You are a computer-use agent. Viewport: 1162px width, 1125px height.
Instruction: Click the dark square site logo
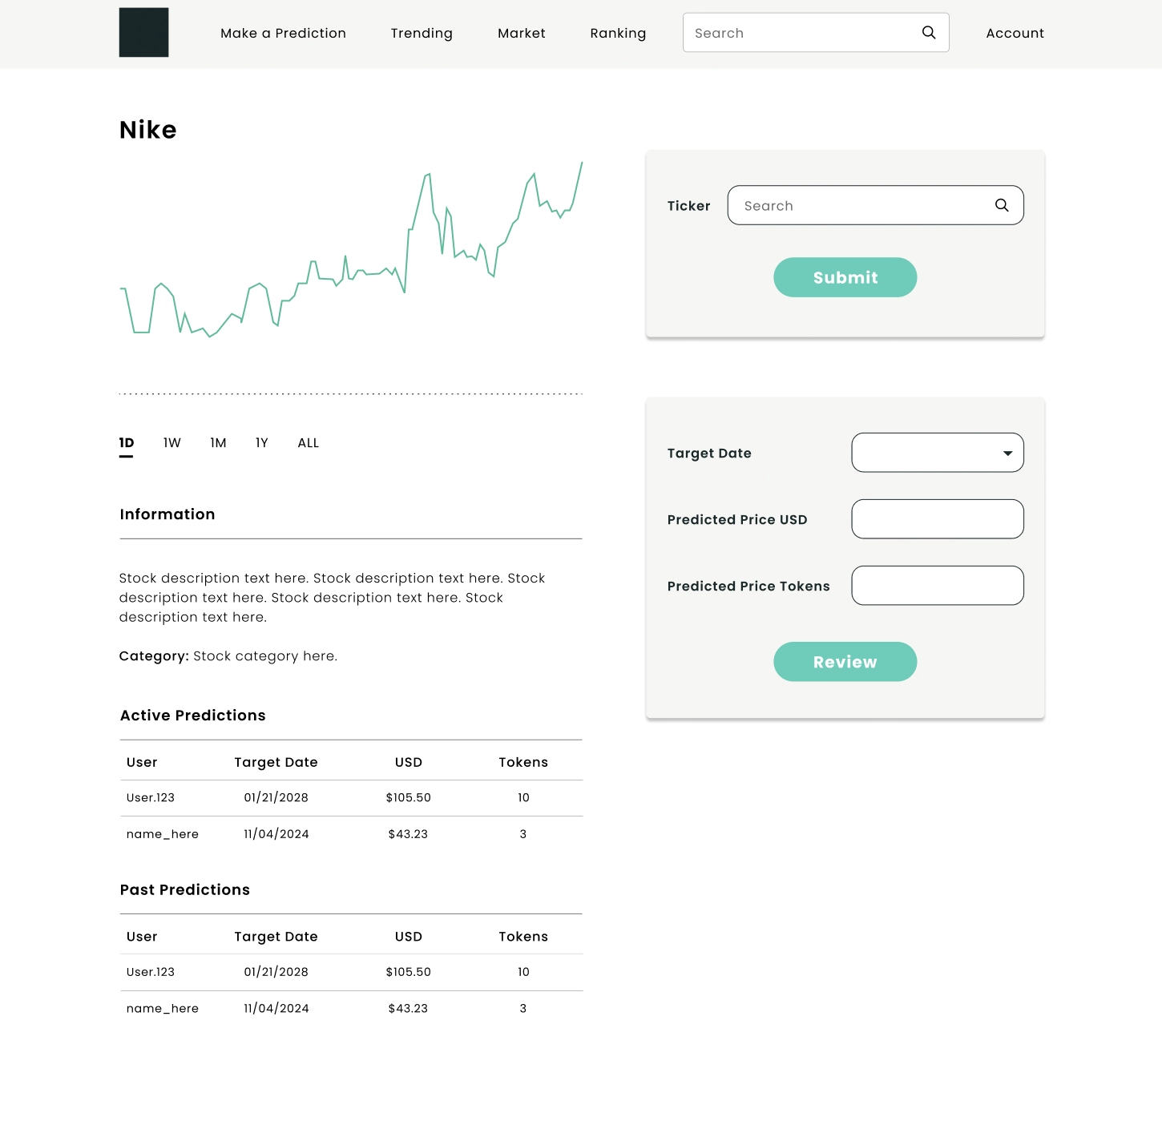(143, 33)
